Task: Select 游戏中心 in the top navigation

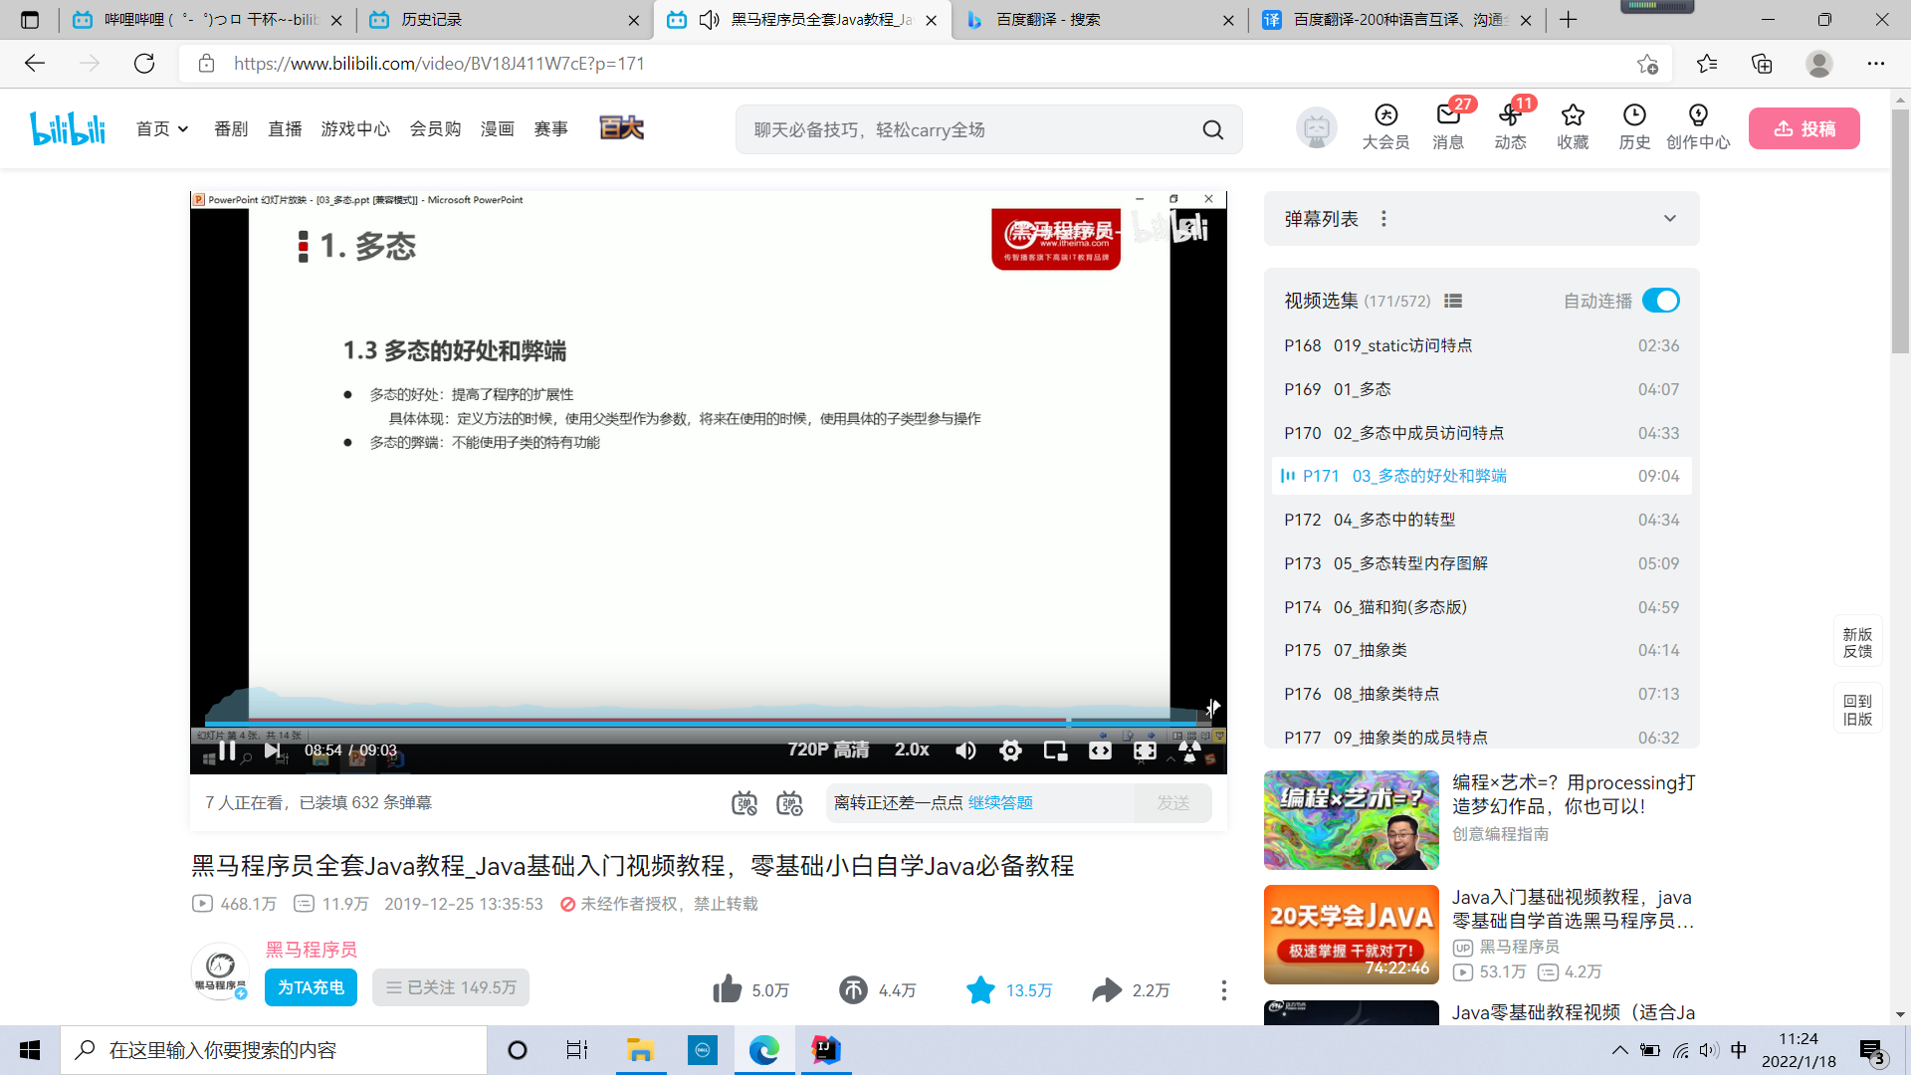Action: (x=355, y=128)
